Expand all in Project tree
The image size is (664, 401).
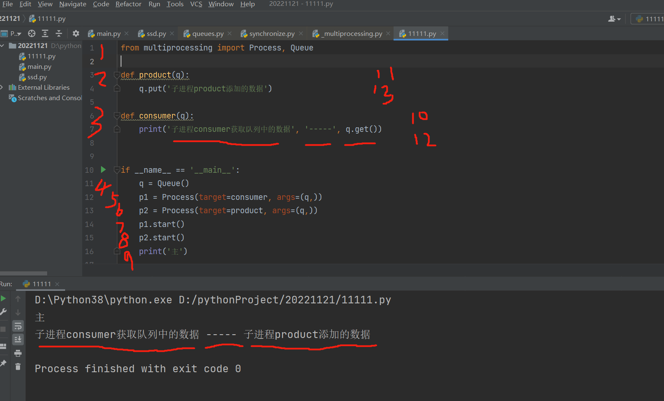(x=45, y=33)
